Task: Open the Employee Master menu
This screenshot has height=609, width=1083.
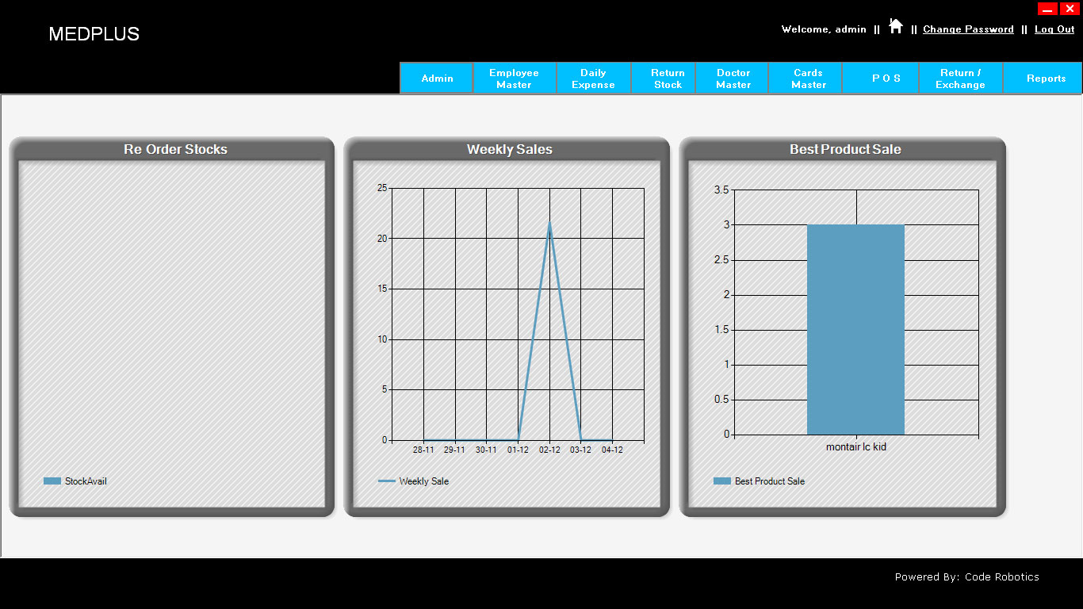Action: click(515, 79)
